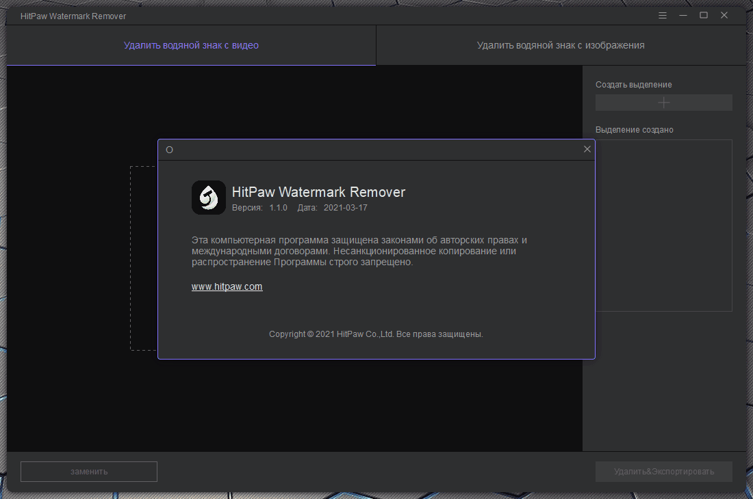Minimize the HitPaw window
The width and height of the screenshot is (753, 499).
coord(683,15)
